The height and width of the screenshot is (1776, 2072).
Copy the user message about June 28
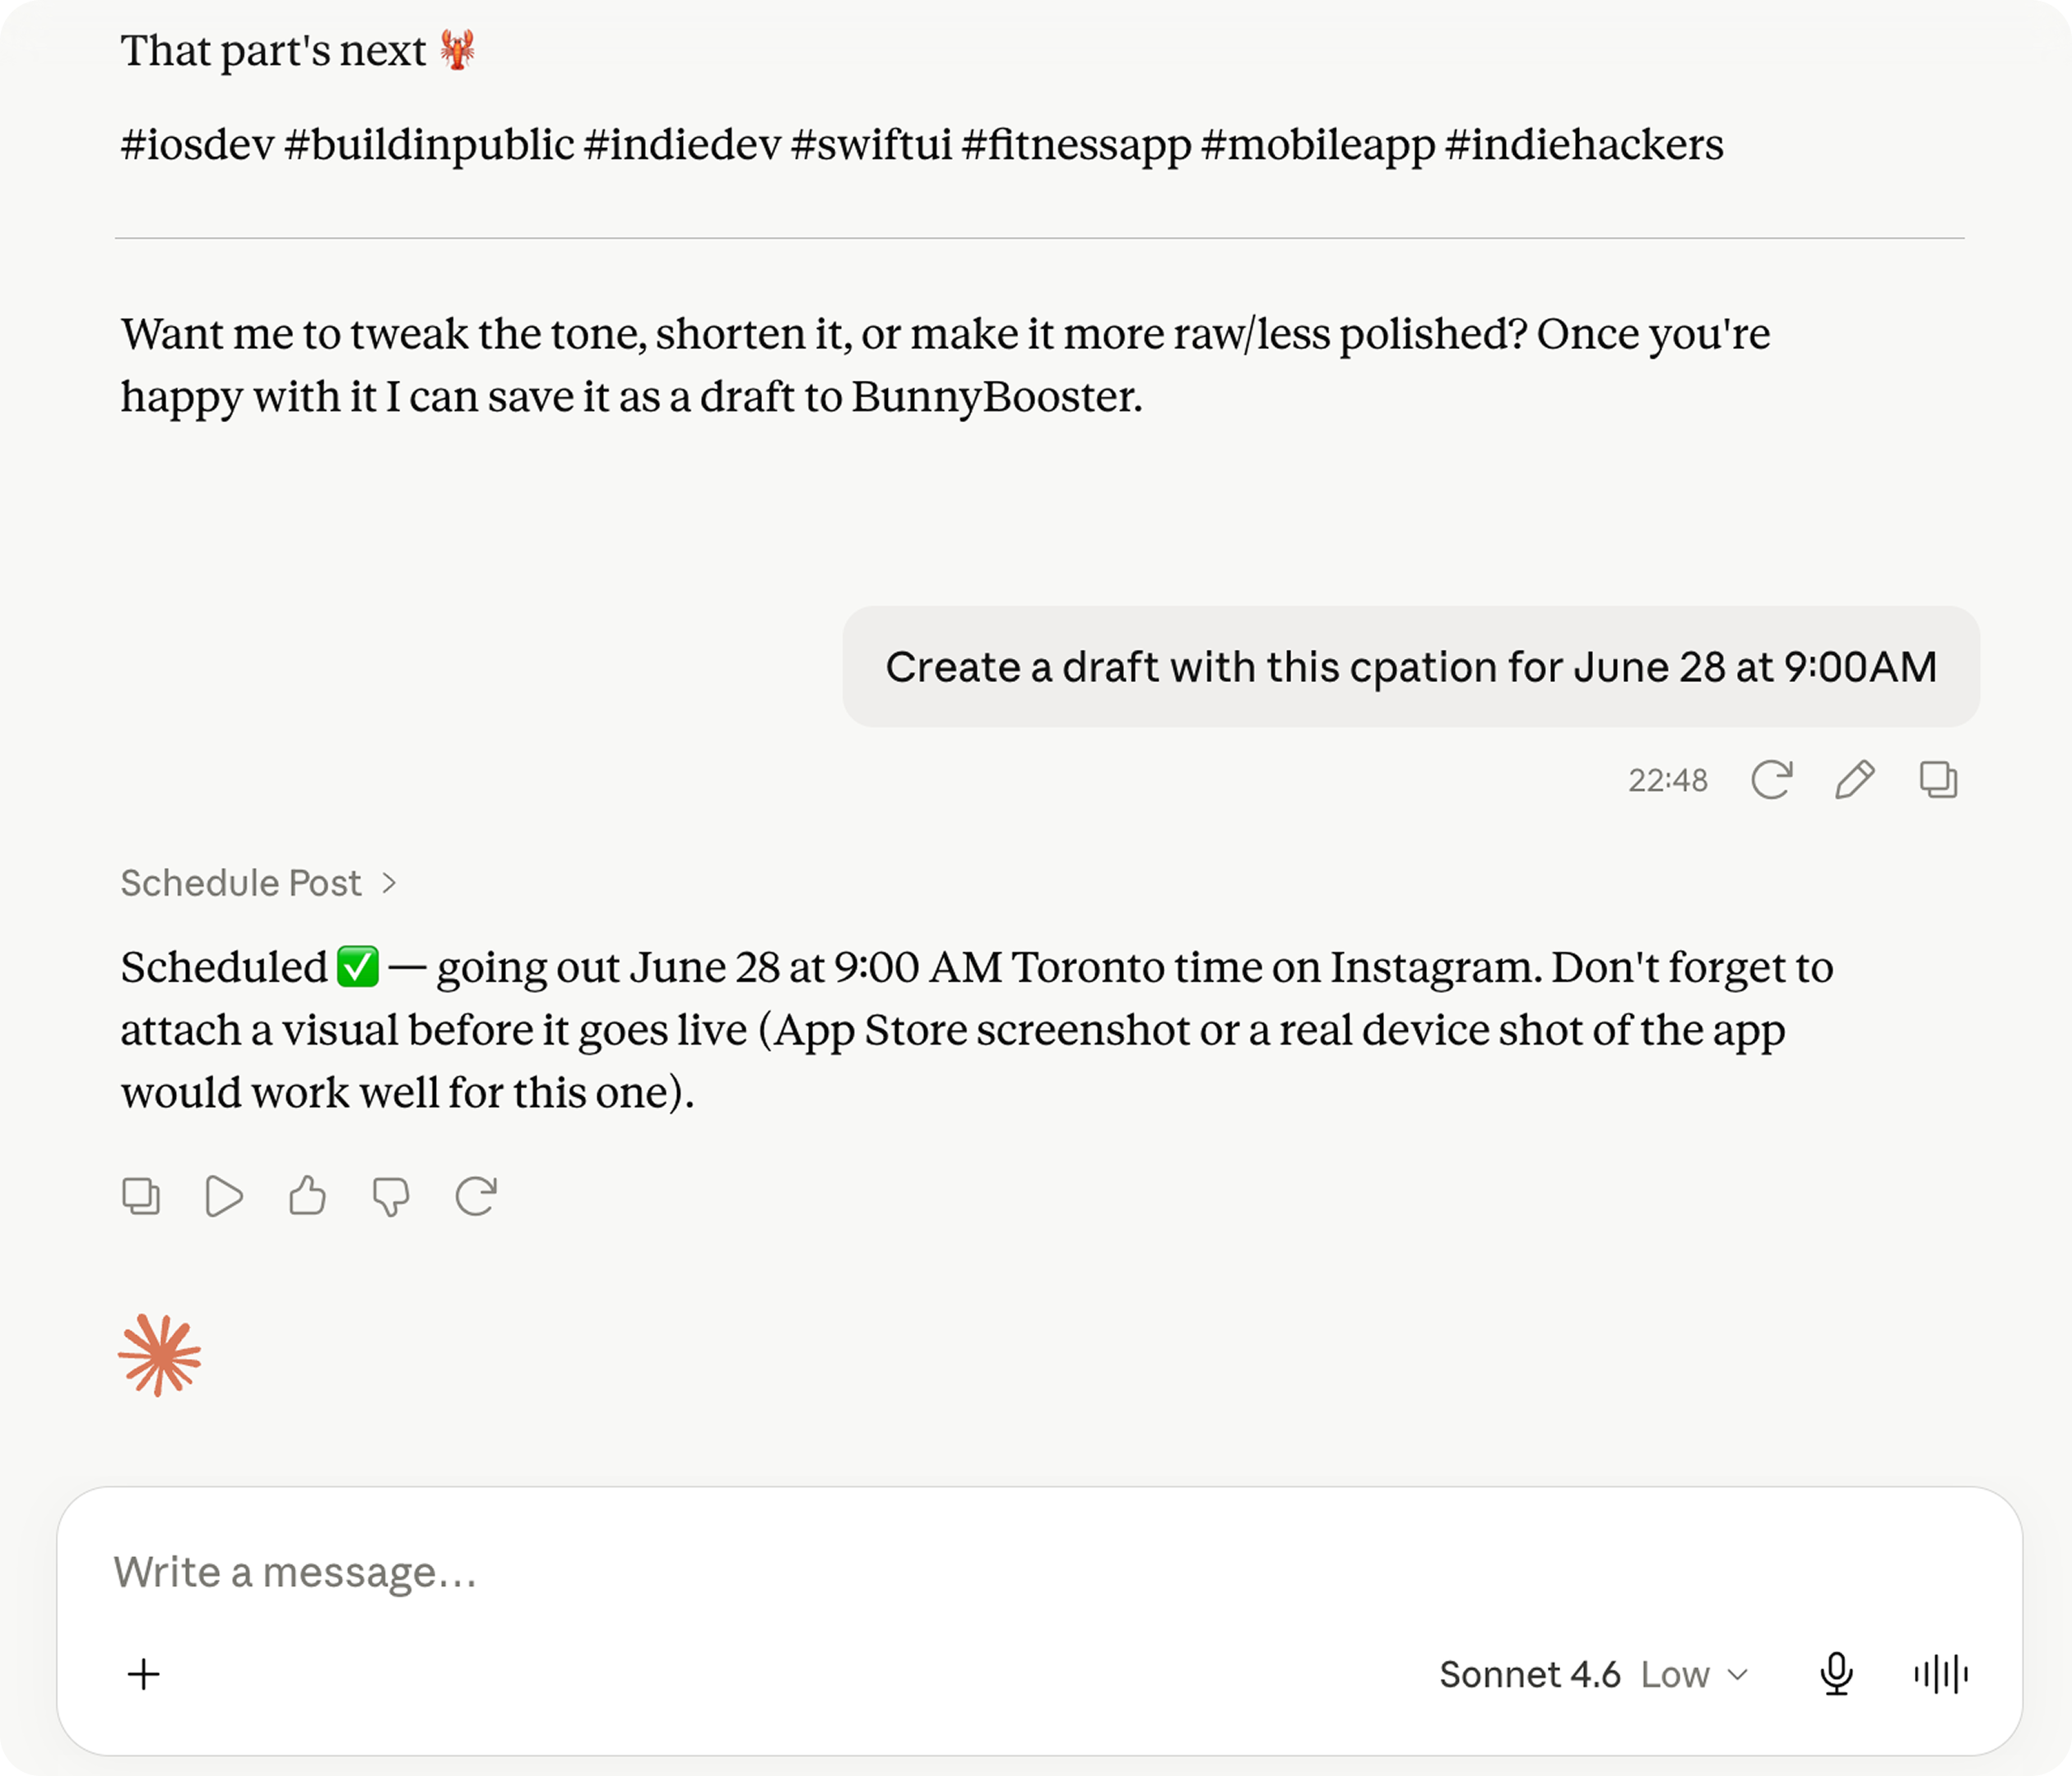tap(1938, 780)
